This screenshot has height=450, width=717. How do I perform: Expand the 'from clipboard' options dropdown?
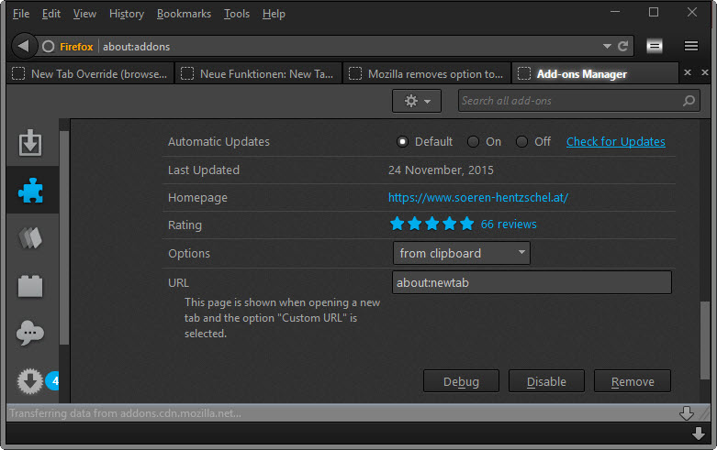(462, 253)
